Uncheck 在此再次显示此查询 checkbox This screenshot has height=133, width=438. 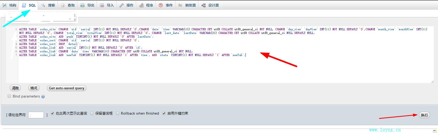click(52, 113)
